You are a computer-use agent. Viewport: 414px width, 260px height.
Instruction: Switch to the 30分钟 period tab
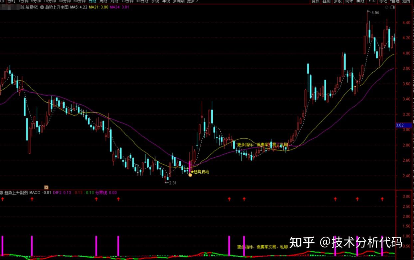(x=65, y=1)
